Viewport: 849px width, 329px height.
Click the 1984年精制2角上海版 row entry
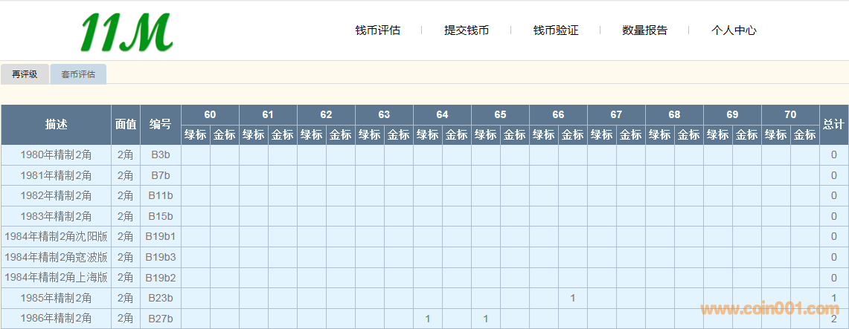57,278
